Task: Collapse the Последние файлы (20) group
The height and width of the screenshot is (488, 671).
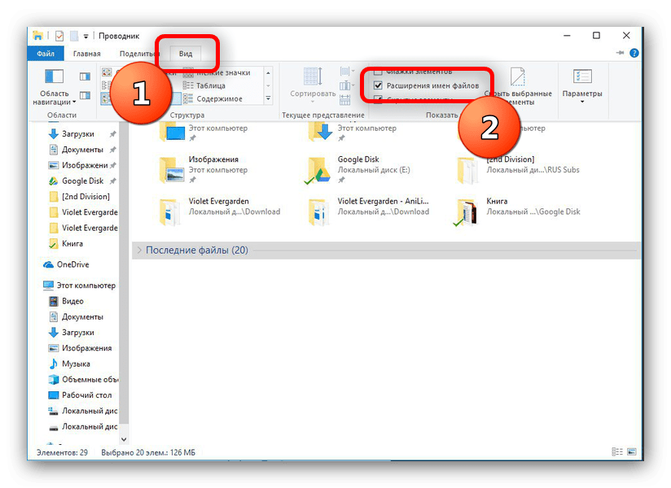Action: coord(139,251)
